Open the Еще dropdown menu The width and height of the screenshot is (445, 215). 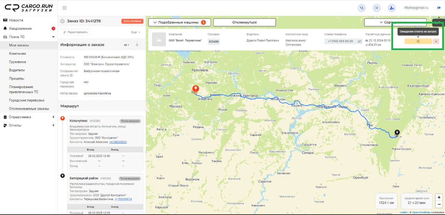click(135, 32)
